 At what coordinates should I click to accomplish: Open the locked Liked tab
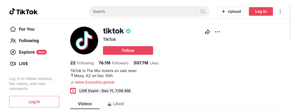(116, 104)
